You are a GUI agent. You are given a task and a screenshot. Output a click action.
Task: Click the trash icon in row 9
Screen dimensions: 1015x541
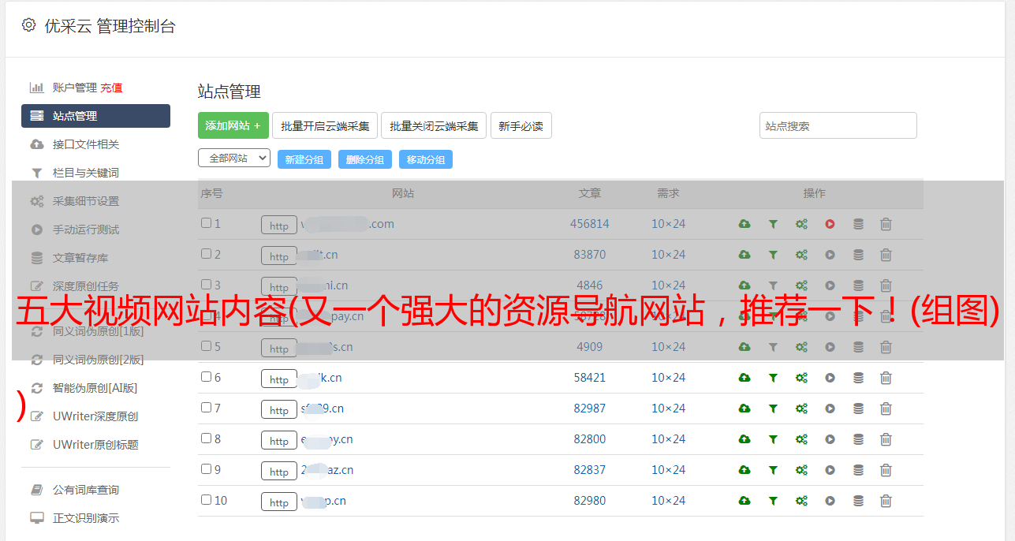tap(886, 470)
